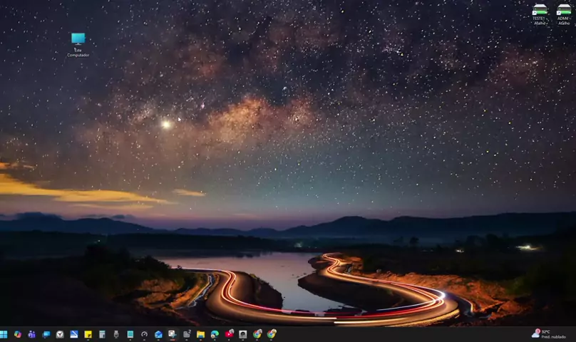Image resolution: width=576 pixels, height=342 pixels.
Task: Launch Copilot from the taskbar
Action: [18, 334]
